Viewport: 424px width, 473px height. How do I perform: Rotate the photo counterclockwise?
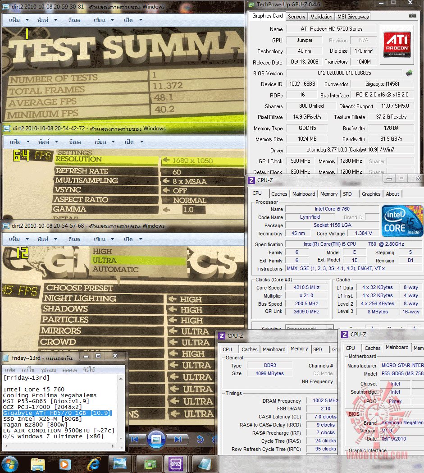[x=200, y=439]
